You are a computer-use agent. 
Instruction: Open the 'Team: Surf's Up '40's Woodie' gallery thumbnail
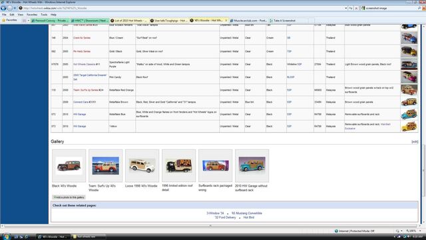pos(105,166)
